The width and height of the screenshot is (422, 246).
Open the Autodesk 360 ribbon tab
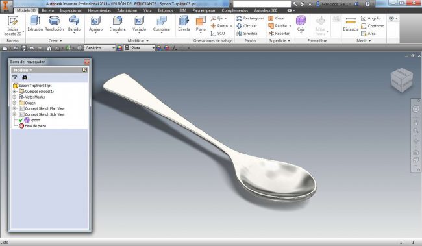pos(266,10)
